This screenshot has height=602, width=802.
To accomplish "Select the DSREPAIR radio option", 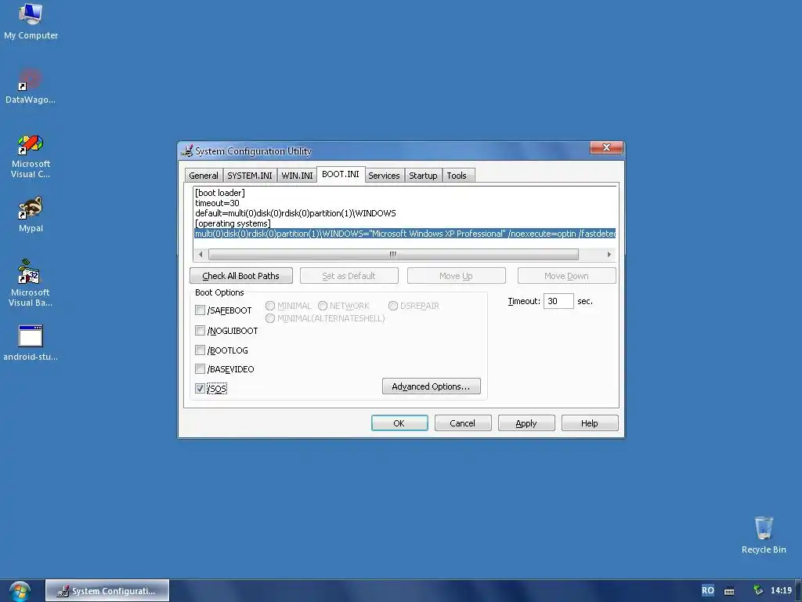I will [x=393, y=306].
